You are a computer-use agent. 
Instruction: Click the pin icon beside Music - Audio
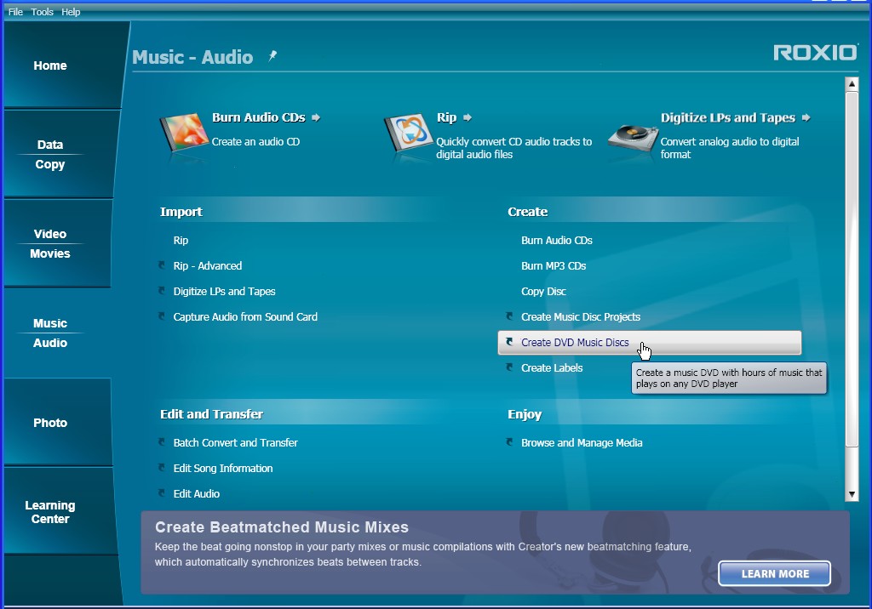click(x=272, y=55)
